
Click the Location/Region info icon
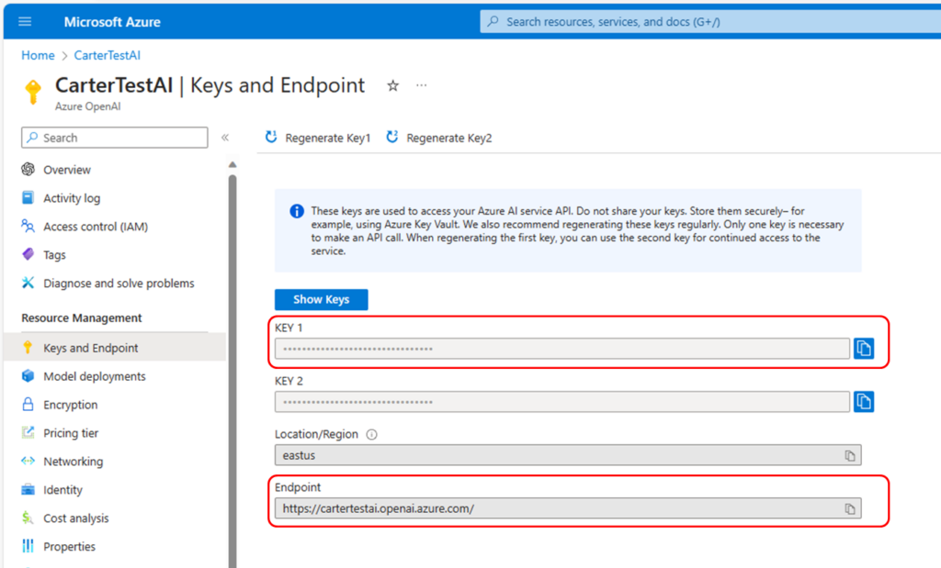point(372,435)
